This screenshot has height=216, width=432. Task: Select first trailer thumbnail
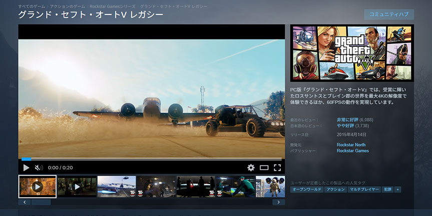[x=38, y=187]
